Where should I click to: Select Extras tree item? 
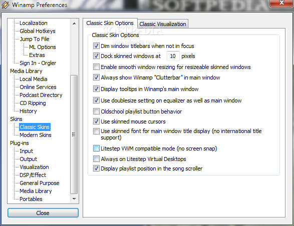click(37, 55)
